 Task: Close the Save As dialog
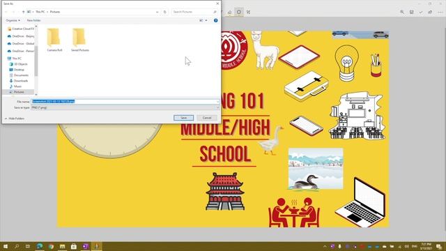click(217, 3)
